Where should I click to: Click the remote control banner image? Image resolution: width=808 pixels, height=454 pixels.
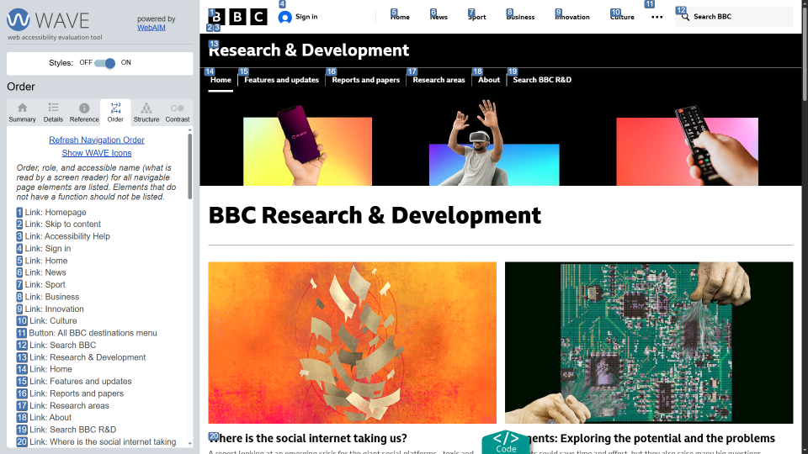coord(688,145)
